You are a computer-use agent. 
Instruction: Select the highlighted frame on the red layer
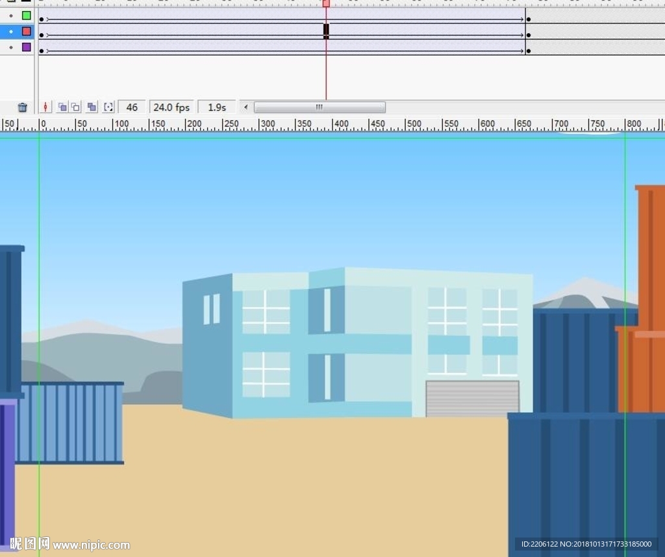(x=326, y=31)
